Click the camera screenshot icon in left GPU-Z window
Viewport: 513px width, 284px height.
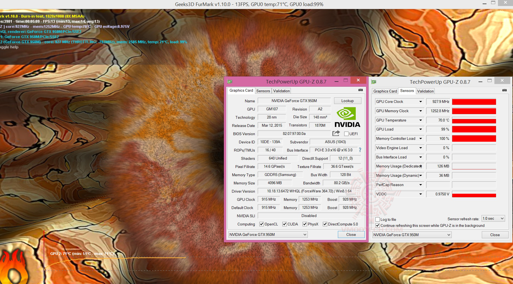361,90
